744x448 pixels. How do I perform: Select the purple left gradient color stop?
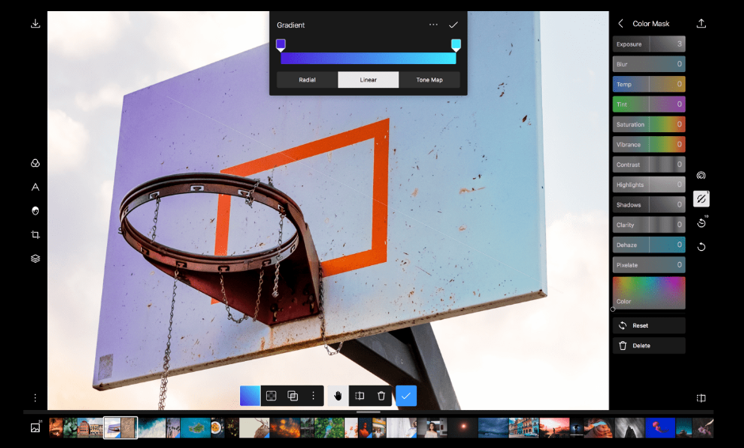(281, 45)
